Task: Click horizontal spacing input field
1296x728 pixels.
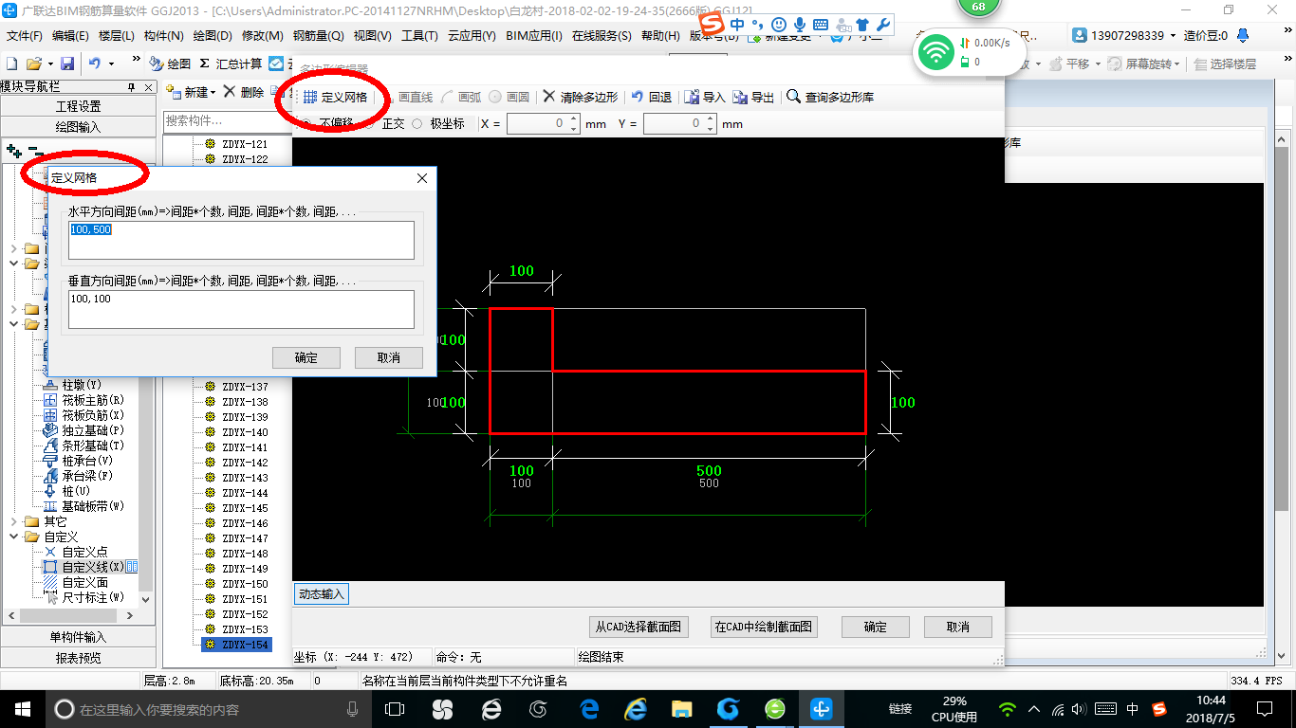Action: 241,240
